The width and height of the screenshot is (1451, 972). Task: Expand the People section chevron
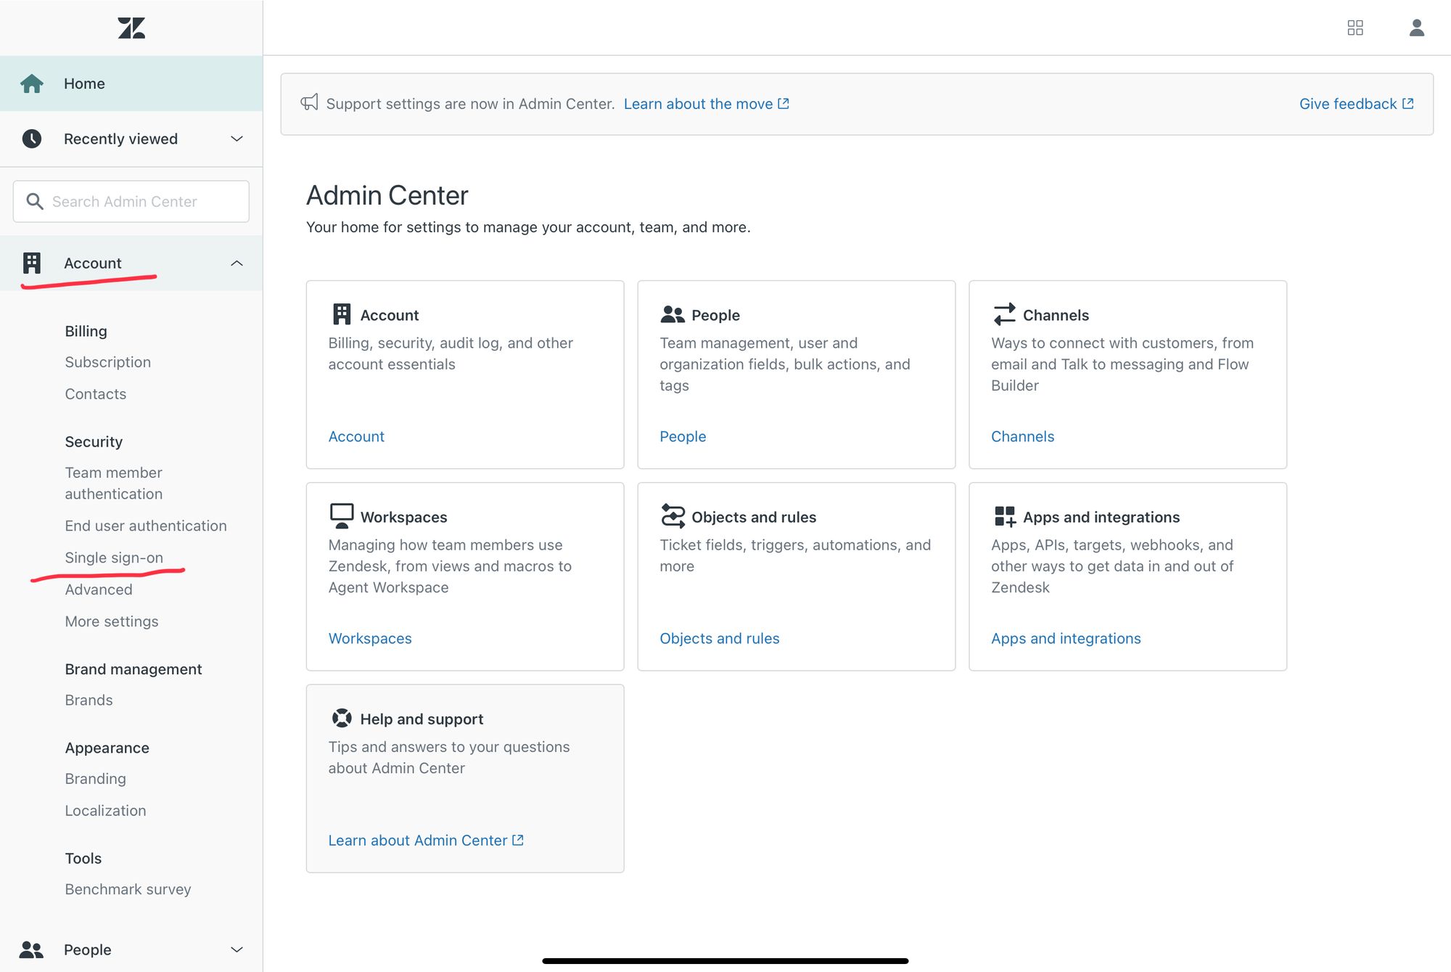tap(237, 949)
